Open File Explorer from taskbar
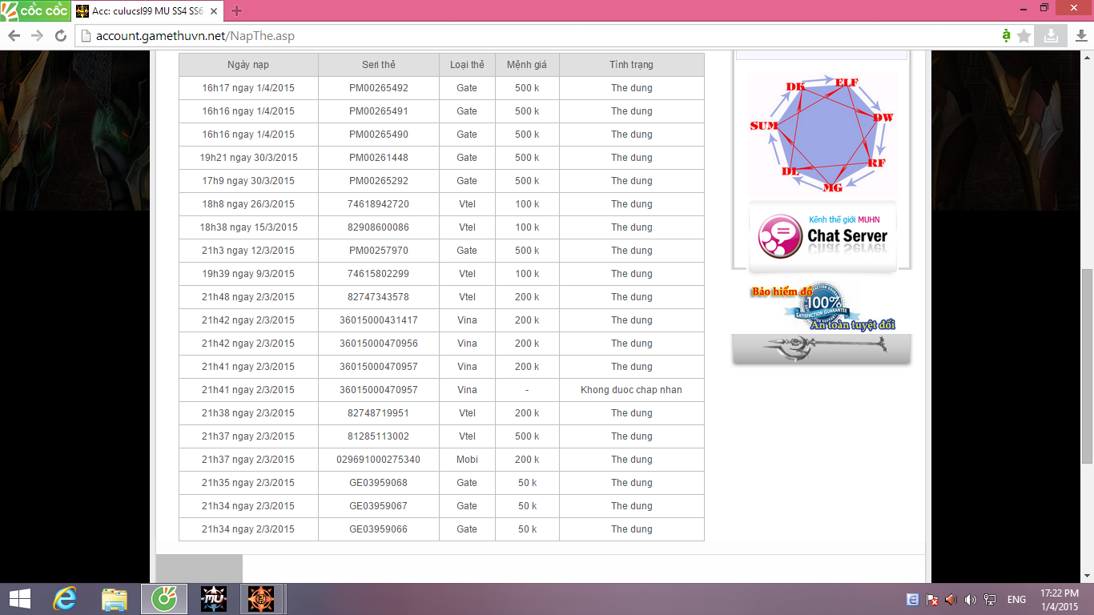Screen dimensions: 1094x615 (115, 599)
